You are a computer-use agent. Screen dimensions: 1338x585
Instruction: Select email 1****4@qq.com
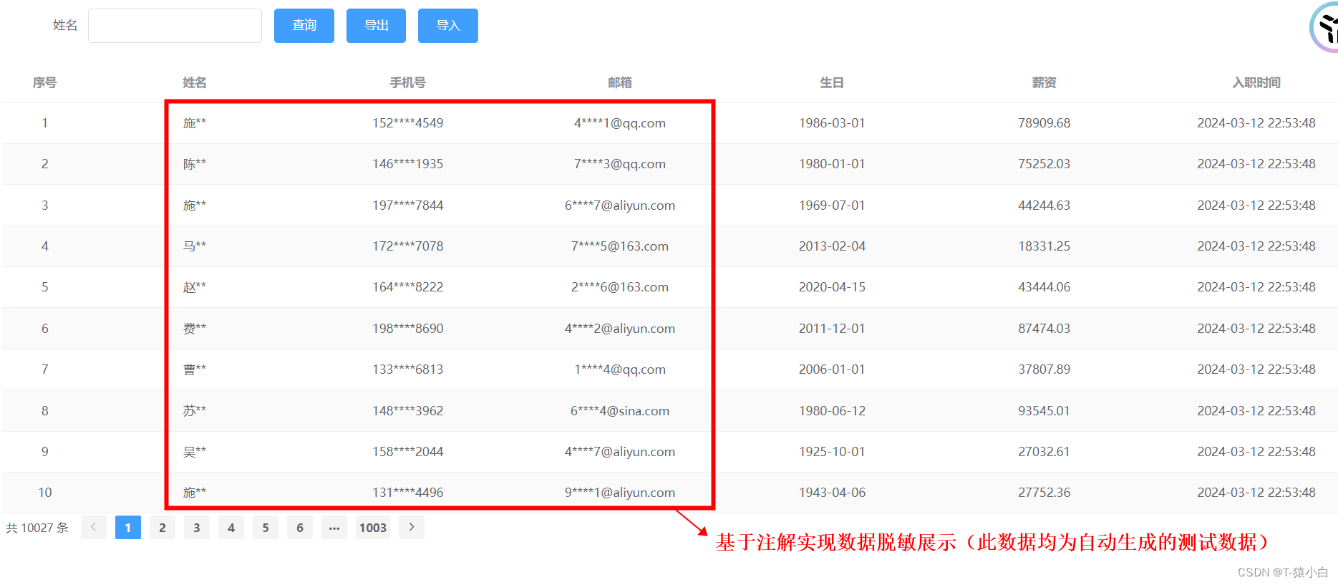point(620,369)
